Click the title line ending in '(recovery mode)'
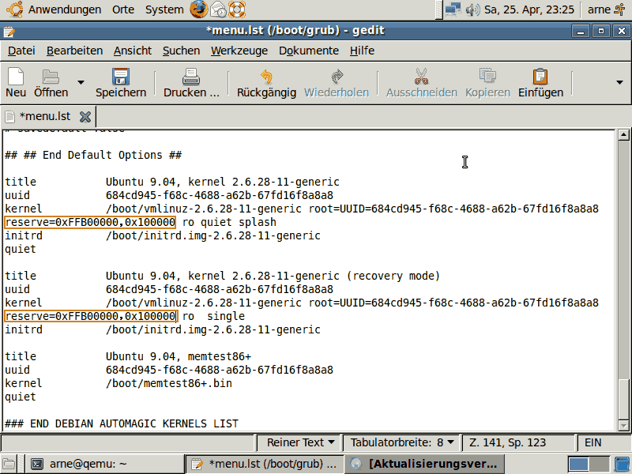 pos(223,276)
